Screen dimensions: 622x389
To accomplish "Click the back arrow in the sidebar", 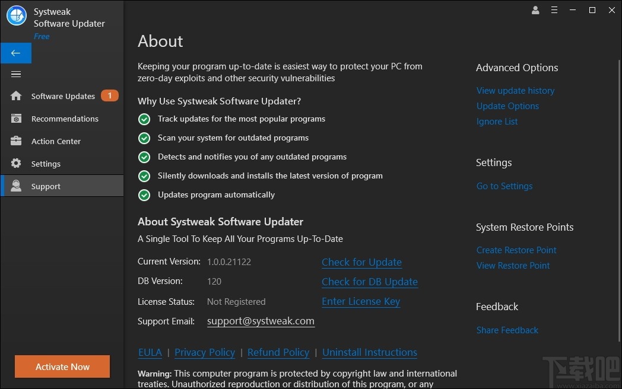I will tap(16, 53).
